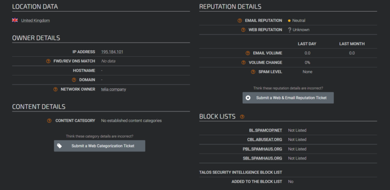This screenshot has width=390, height=190.
Task: Click the CONTENT DETAILS section heading
Action: [x=39, y=107]
